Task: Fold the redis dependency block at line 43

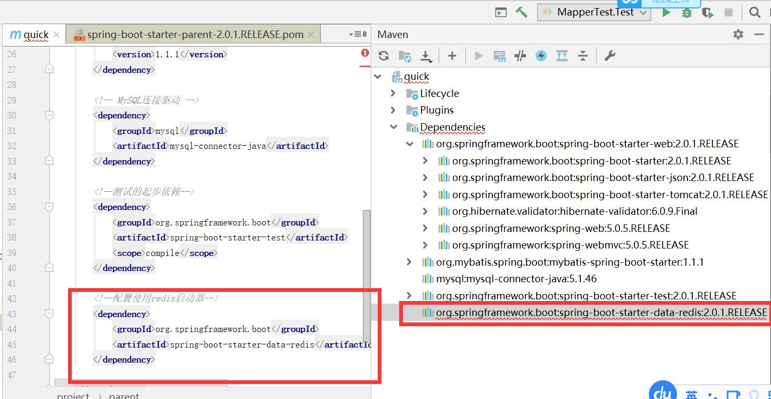Action: [49, 314]
